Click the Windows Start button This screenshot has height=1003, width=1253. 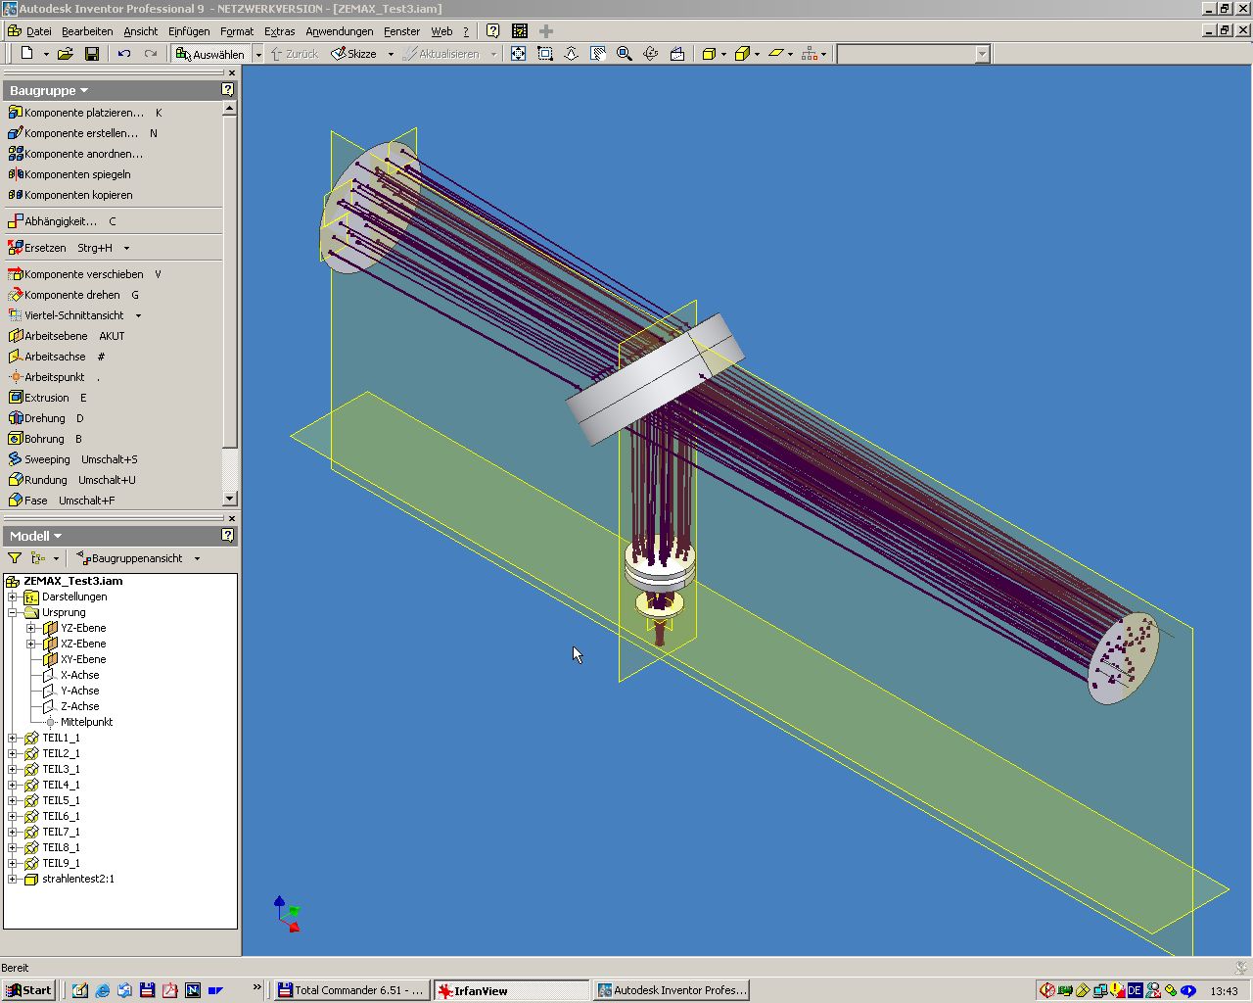tap(29, 990)
